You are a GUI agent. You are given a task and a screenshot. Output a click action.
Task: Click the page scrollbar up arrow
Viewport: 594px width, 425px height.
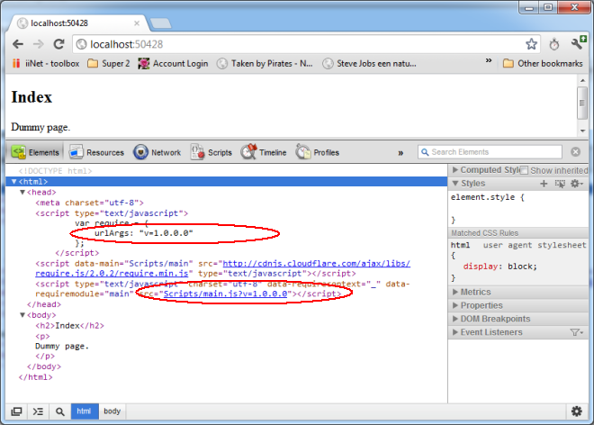(582, 80)
